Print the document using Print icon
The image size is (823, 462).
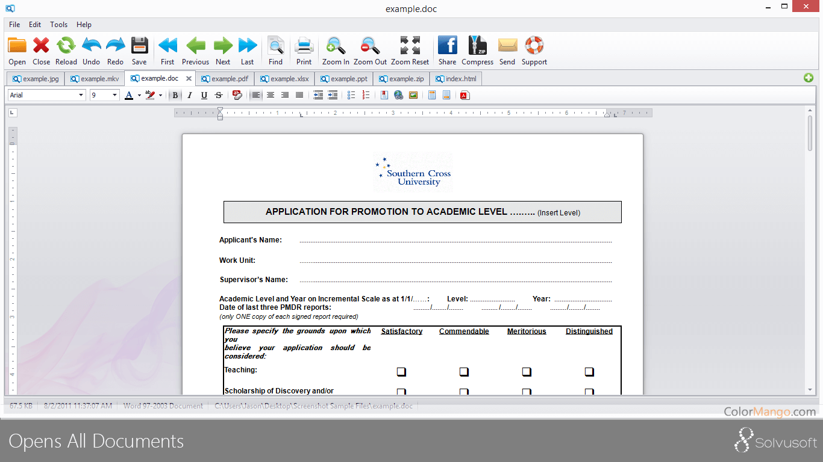coord(304,46)
